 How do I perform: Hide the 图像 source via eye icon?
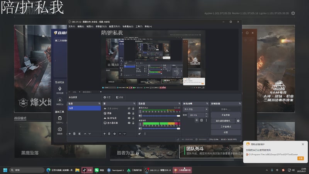click(x=129, y=113)
